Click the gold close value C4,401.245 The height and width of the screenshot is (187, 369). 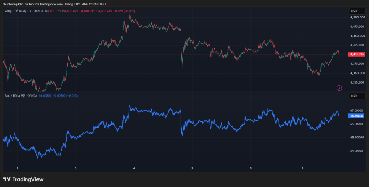[x=105, y=11]
